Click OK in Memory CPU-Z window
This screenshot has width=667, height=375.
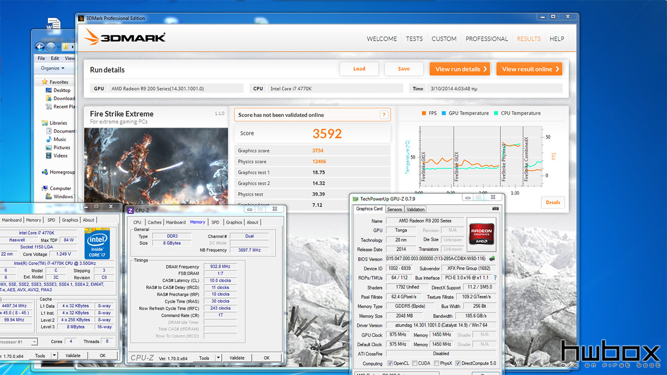(x=266, y=358)
